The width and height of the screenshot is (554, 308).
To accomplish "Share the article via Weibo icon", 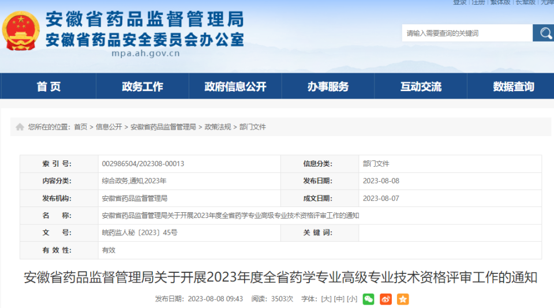I will point(385,299).
